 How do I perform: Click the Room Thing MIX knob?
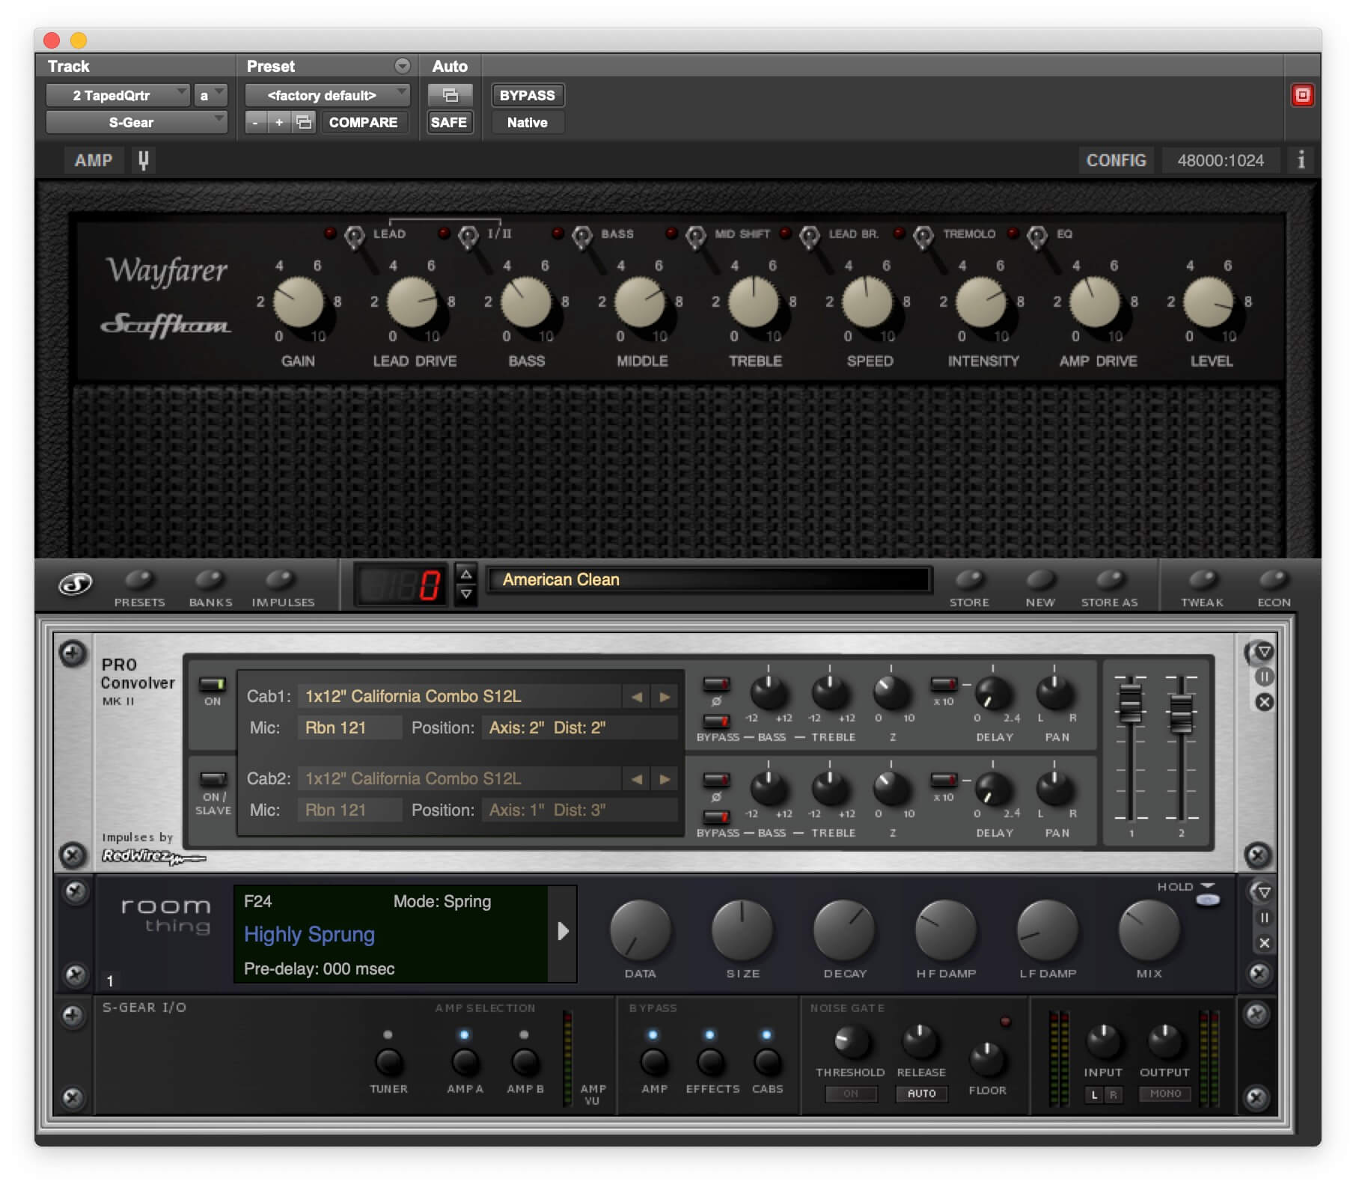pyautogui.click(x=1148, y=930)
